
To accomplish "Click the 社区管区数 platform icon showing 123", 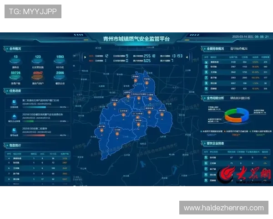I will pos(38,61).
